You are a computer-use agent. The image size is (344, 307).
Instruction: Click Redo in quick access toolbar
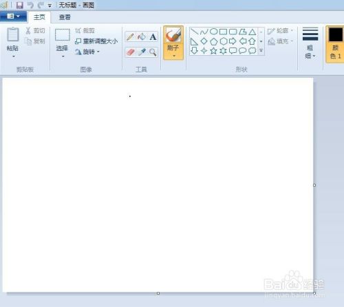(41, 5)
